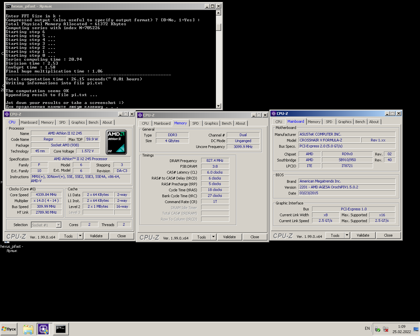
Task: Expand Tools dropdown arrow in Memory window
Action: pos(213,237)
